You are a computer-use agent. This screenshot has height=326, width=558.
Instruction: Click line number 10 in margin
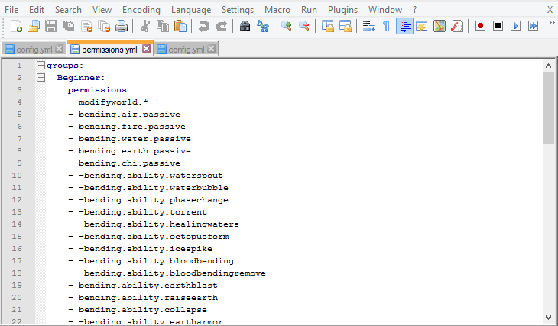pos(17,176)
